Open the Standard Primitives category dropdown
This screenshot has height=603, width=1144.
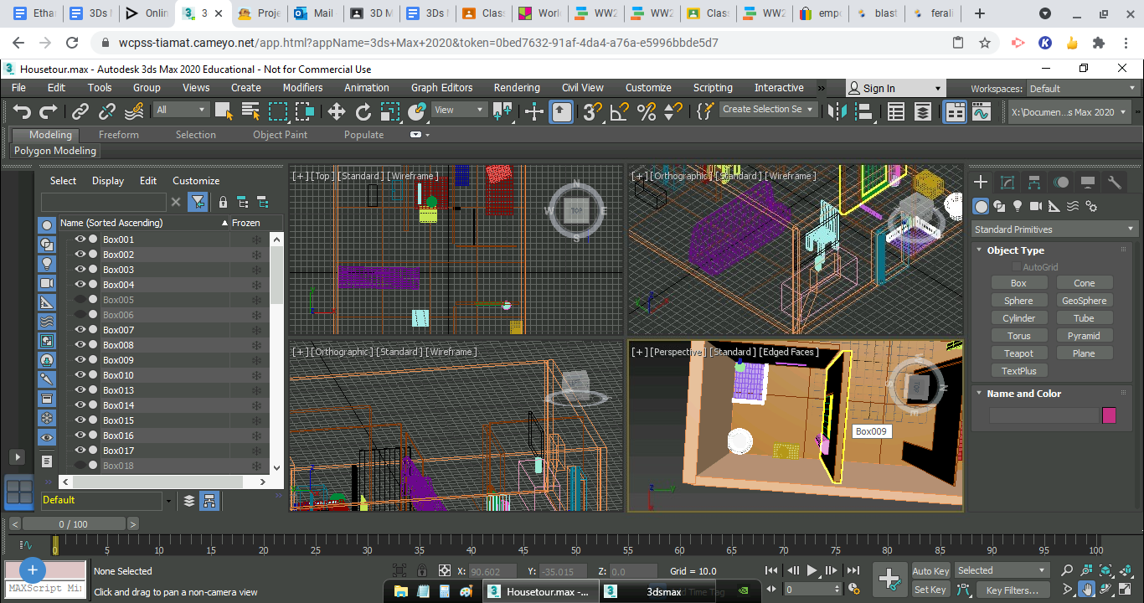tap(1054, 229)
